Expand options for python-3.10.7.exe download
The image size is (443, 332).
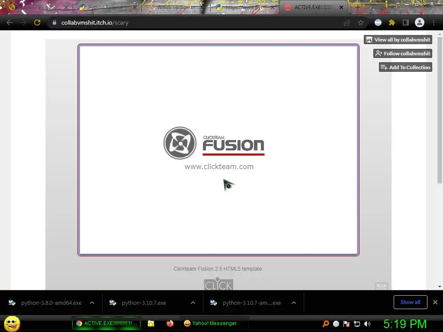[x=193, y=303]
